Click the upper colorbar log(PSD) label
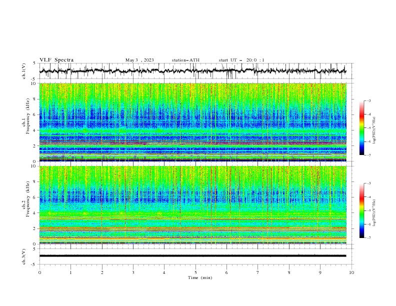 tap(374, 130)
